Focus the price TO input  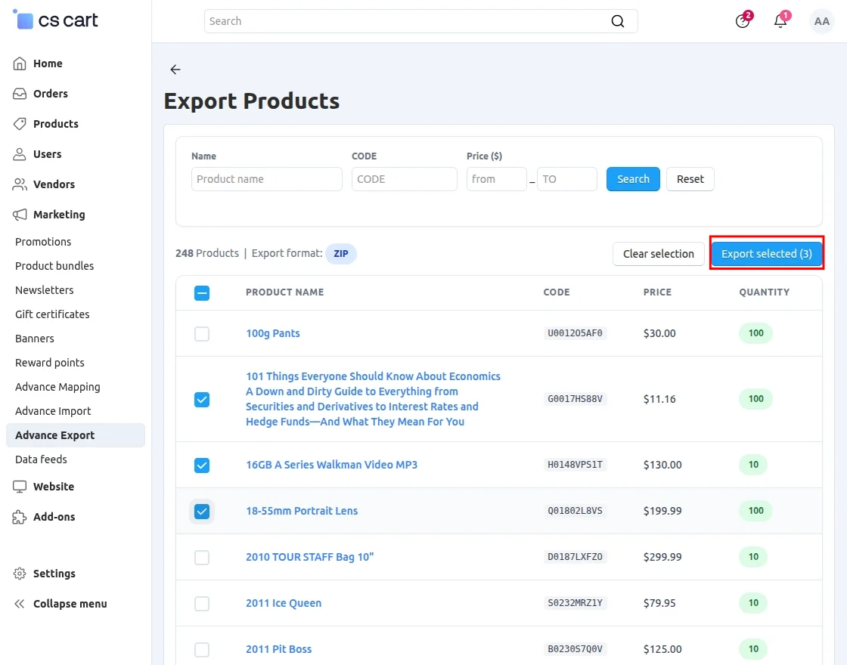point(567,179)
